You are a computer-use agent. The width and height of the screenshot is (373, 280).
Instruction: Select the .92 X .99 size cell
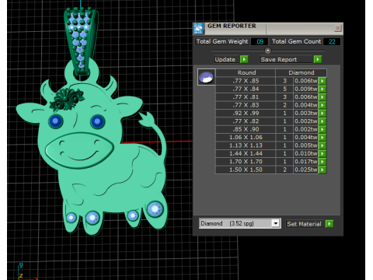tap(246, 113)
